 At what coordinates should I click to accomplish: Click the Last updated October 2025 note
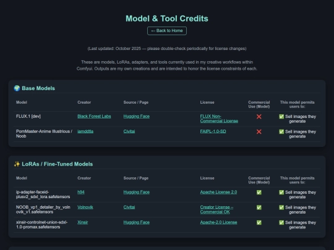[x=167, y=49]
